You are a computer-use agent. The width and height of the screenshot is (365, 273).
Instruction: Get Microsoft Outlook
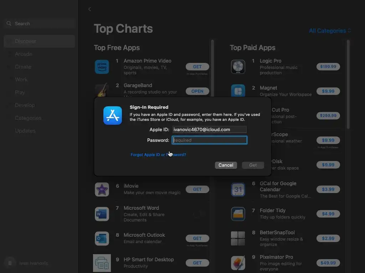(x=197, y=239)
